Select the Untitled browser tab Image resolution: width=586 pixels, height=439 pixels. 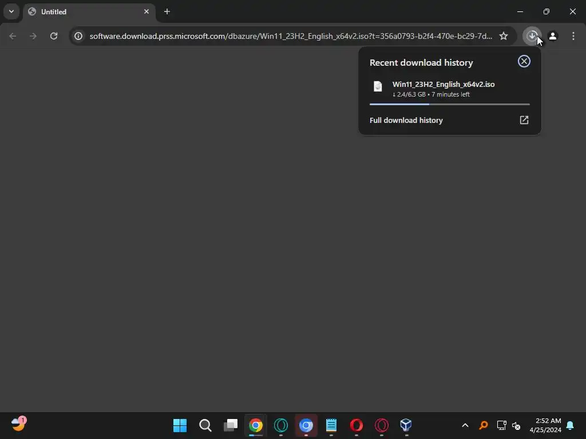tap(89, 12)
